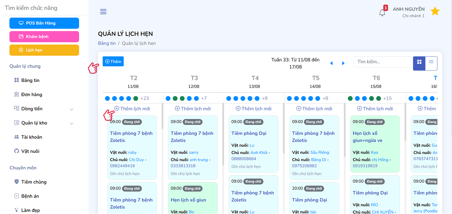
Task: Click Bảng tin breadcrumb link
Action: (107, 43)
